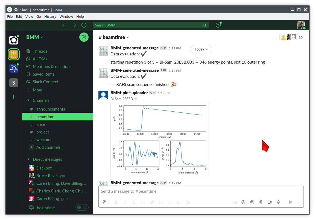Viewport: 315px width, 220px height.
Task: Switch to the 6-BM BMM workspace icon
Action: click(14, 54)
